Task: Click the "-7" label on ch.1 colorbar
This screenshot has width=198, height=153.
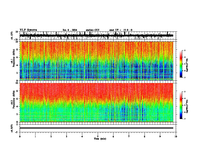Action: 184,77
